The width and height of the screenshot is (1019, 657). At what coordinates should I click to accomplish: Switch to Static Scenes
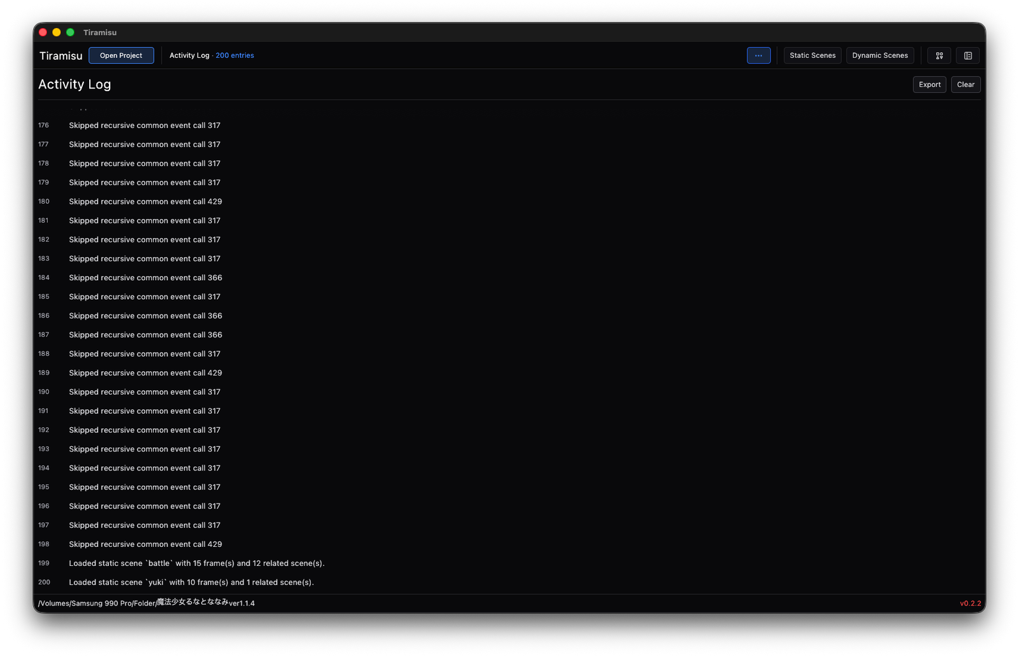coord(813,55)
